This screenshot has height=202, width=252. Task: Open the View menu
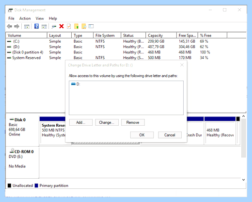[40, 18]
